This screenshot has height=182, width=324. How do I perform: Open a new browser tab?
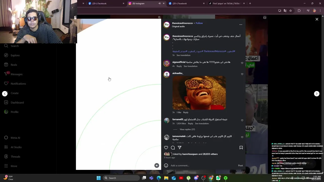250,4
